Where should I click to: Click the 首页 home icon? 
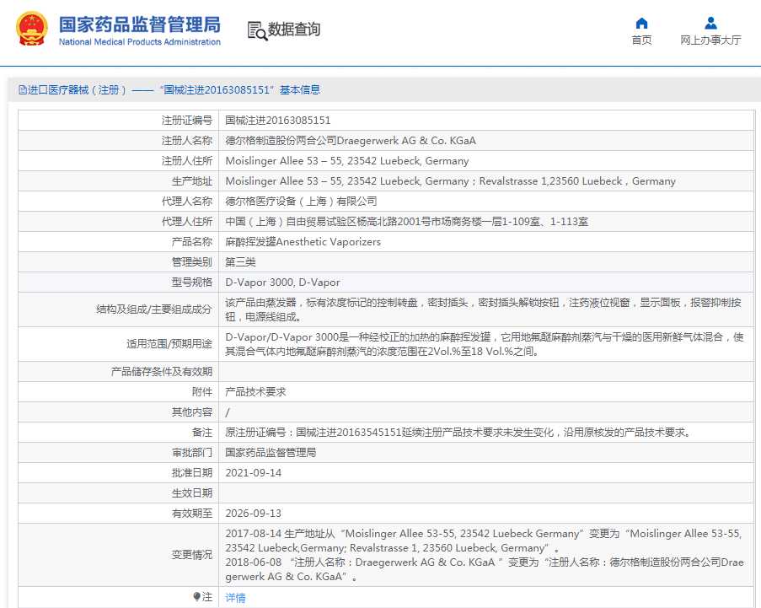(x=641, y=23)
